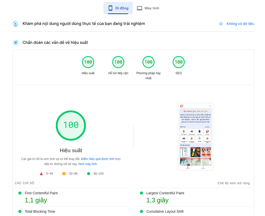Click the mobile phone icon
Image resolution: width=265 pixels, height=216 pixels.
(110, 8)
